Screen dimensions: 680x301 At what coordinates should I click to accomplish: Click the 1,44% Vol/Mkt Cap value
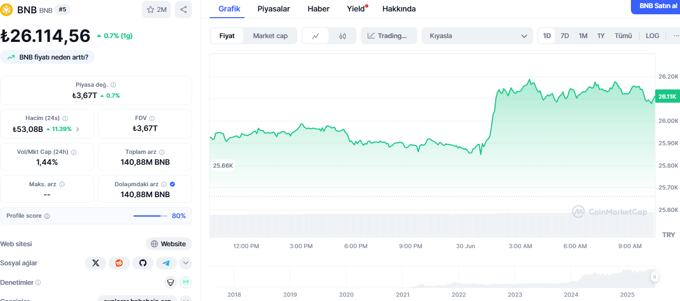[x=47, y=162]
